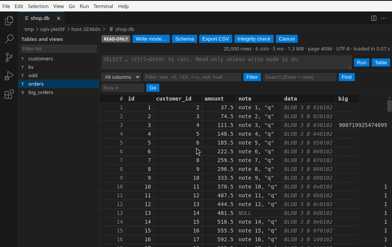Screen dimensions: 392x247
Task: Open the Selection menu
Action: coord(38,6)
